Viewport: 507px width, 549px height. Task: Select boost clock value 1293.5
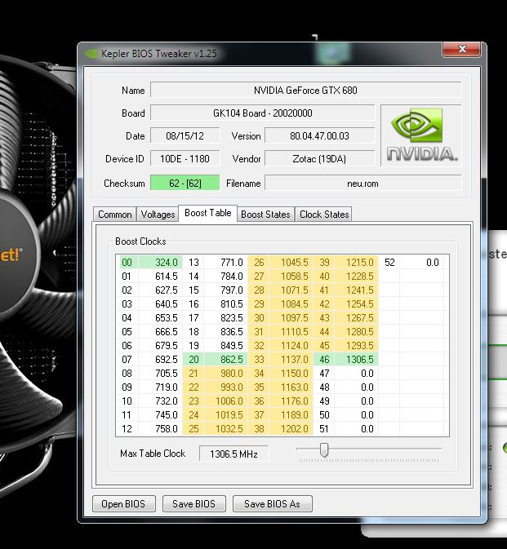tap(357, 346)
